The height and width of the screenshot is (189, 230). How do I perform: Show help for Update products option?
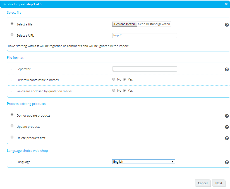[x=227, y=127]
